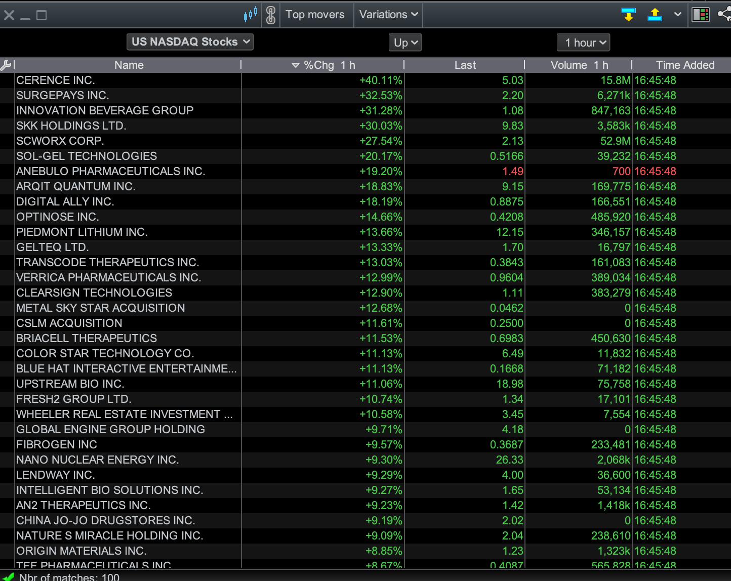Open the US NASDAQ Stocks dropdown
The image size is (731, 581).
point(190,42)
